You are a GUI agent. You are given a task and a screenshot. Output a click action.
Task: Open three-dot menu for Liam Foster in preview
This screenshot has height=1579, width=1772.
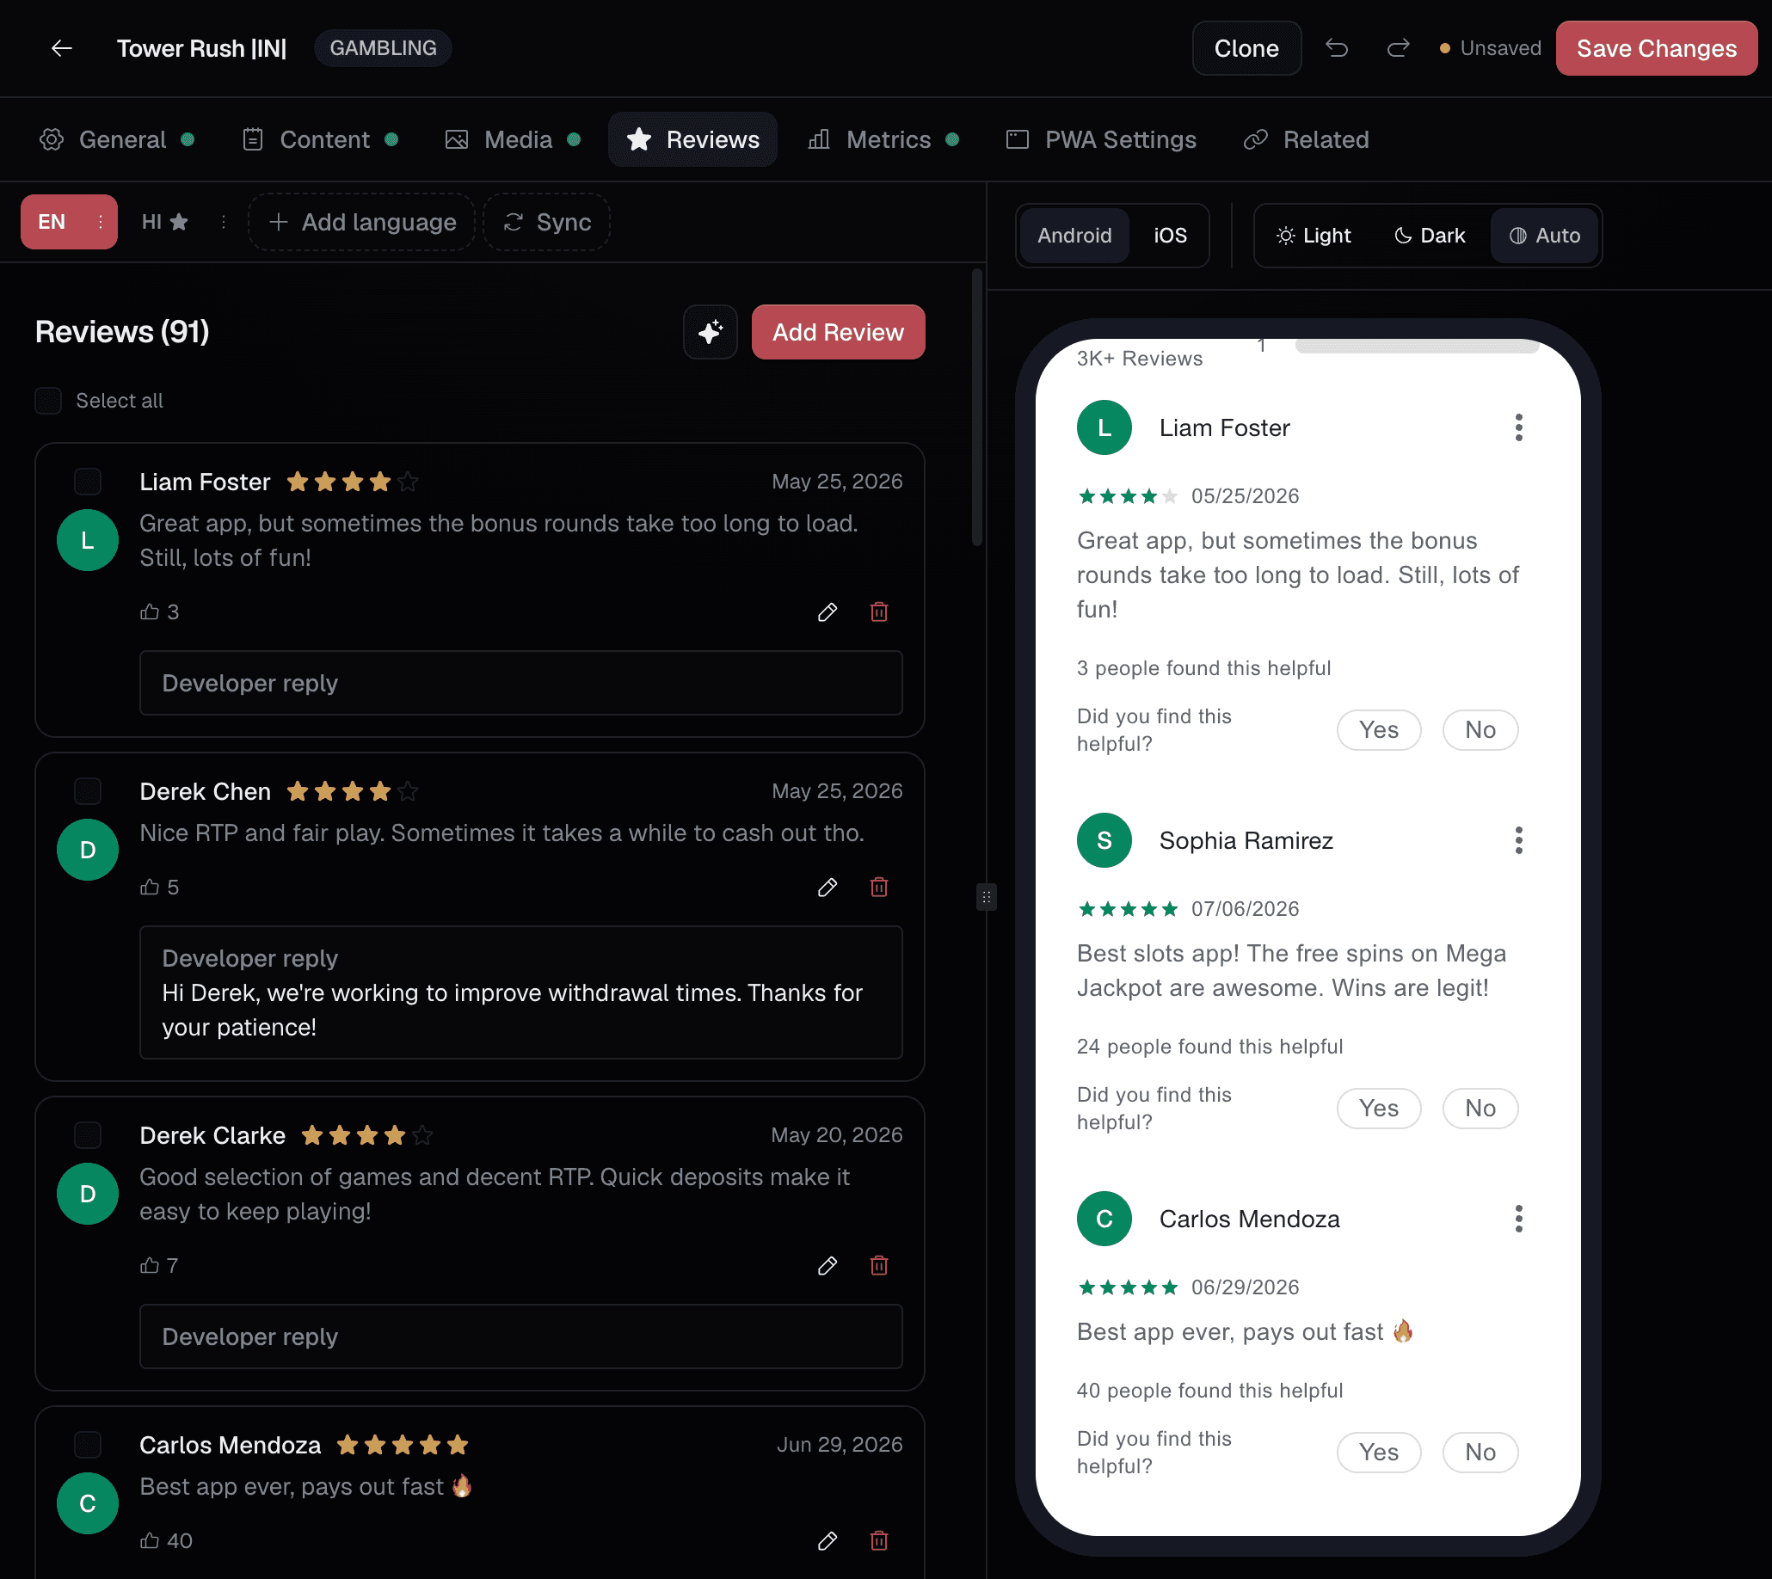click(x=1518, y=427)
